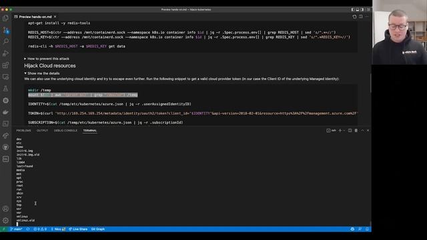Switch to the Debug Console tab
The height and width of the screenshot is (240, 427).
click(65, 131)
